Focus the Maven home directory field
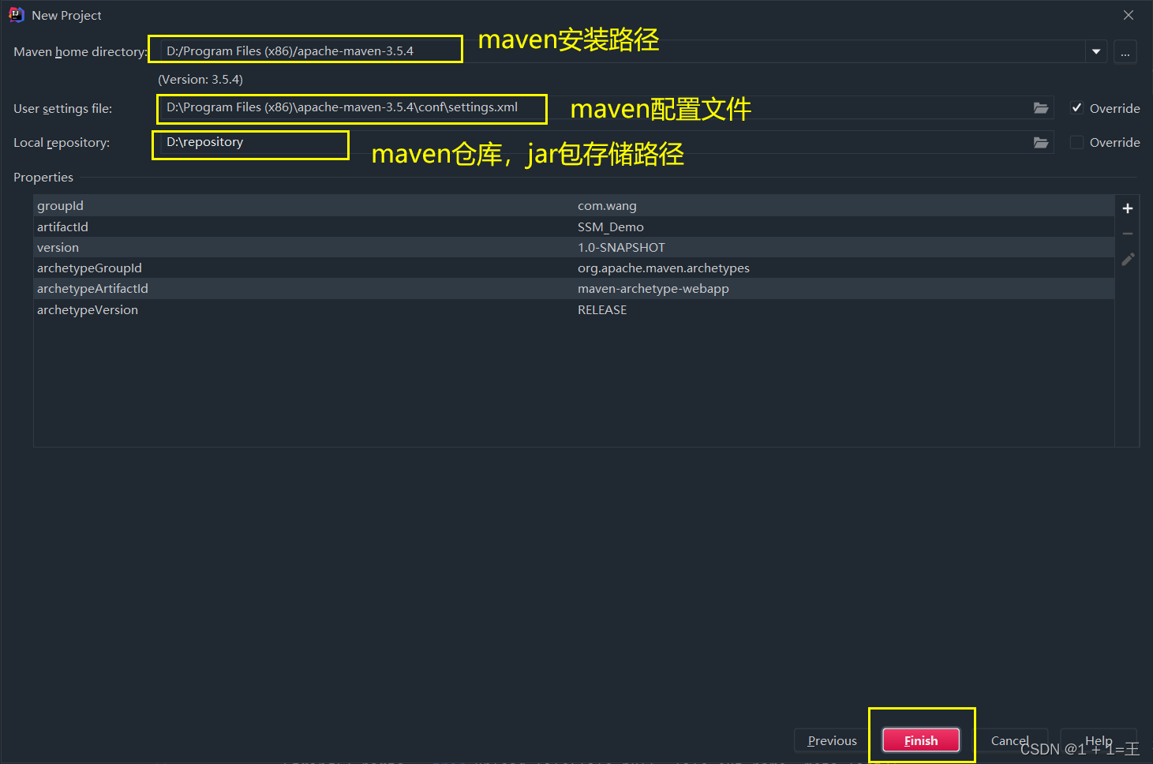 coord(623,51)
